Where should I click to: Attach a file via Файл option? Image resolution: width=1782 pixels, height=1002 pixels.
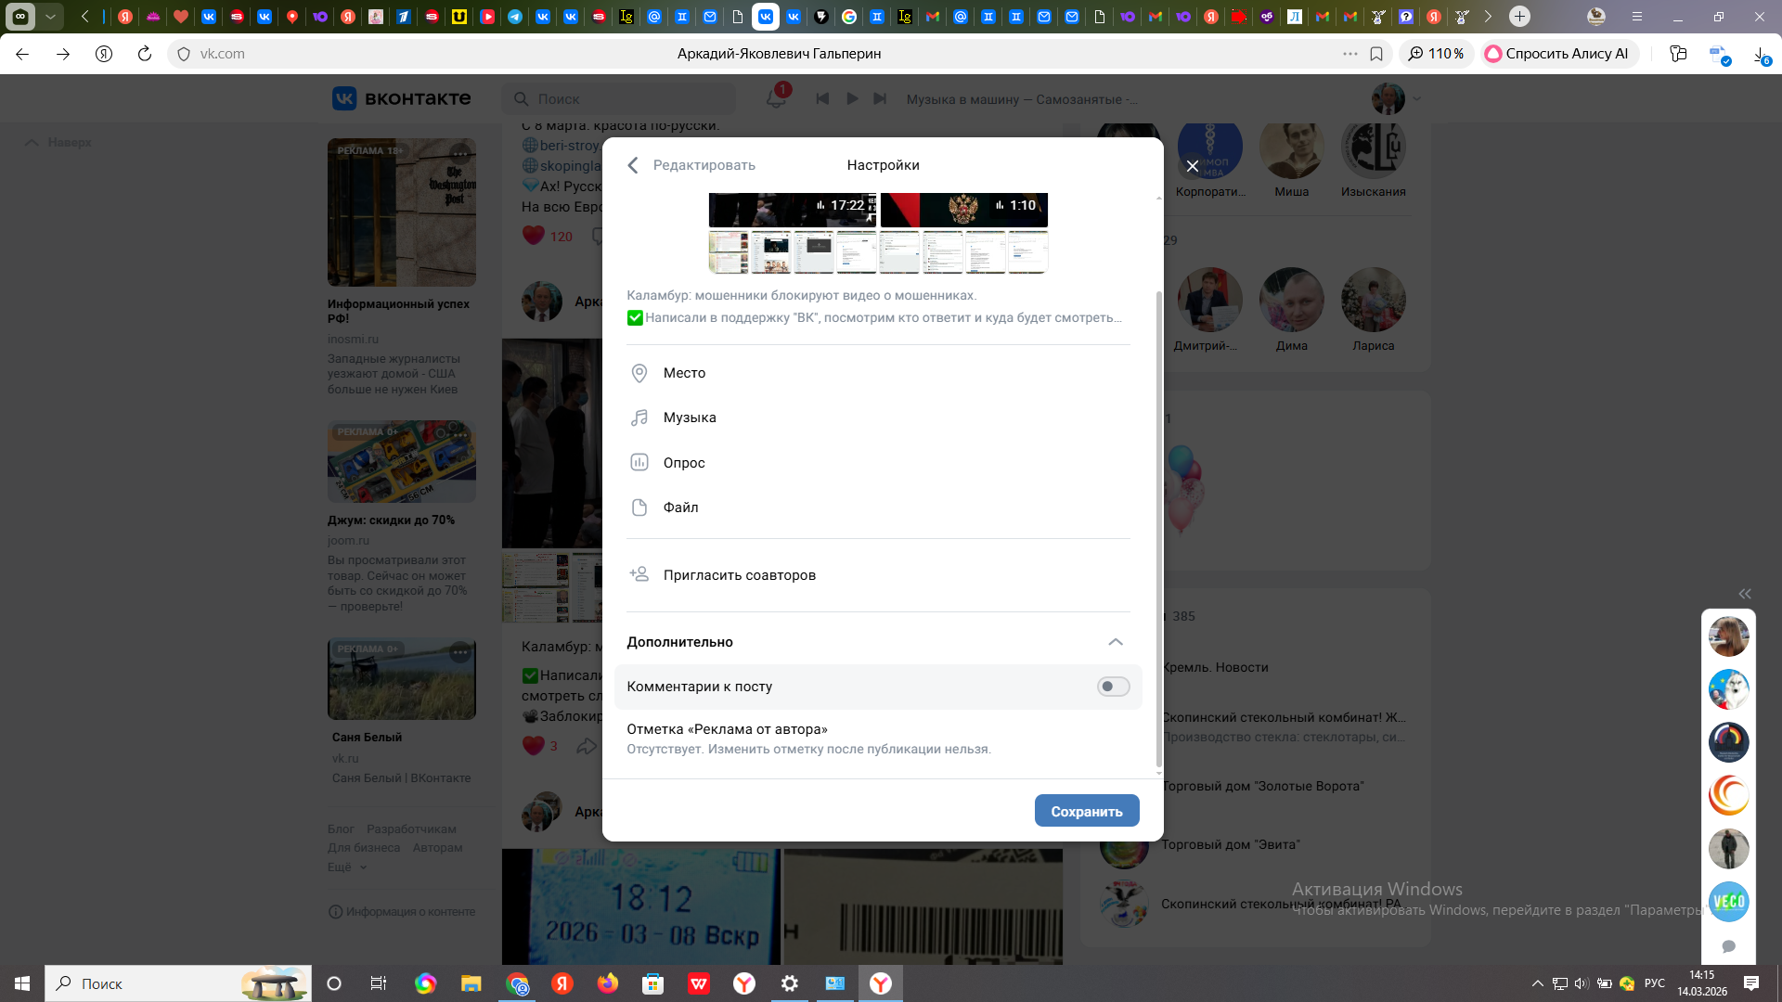[x=680, y=507]
